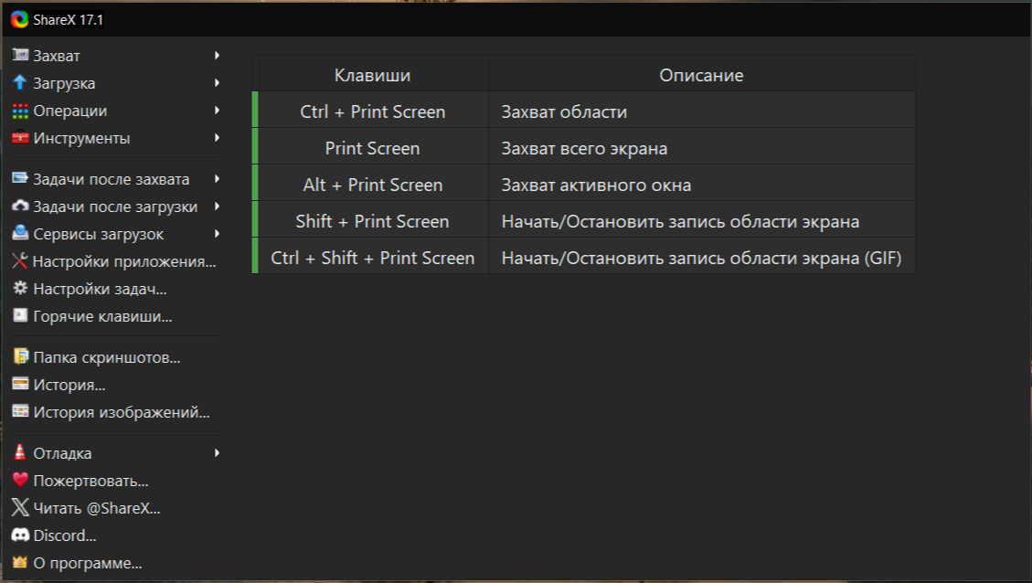This screenshot has height=583, width=1032.
Task: Expand the Захват submenu arrow
Action: (217, 55)
